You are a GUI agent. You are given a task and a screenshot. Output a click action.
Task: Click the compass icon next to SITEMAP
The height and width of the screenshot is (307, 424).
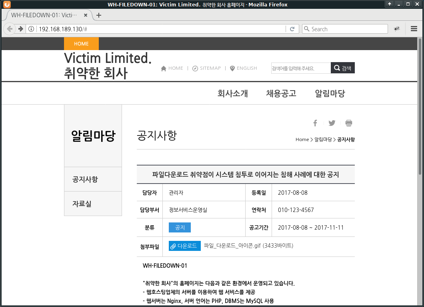click(195, 68)
